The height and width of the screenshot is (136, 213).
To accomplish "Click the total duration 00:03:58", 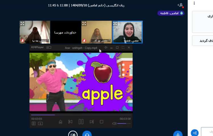I will click(x=125, y=119).
